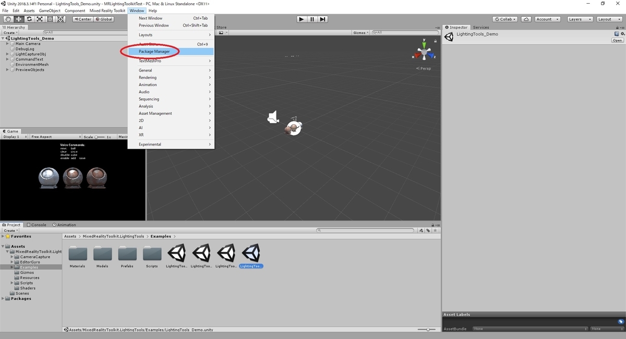This screenshot has width=626, height=339.
Task: Expand the PreviewObjects object
Action: (x=8, y=70)
